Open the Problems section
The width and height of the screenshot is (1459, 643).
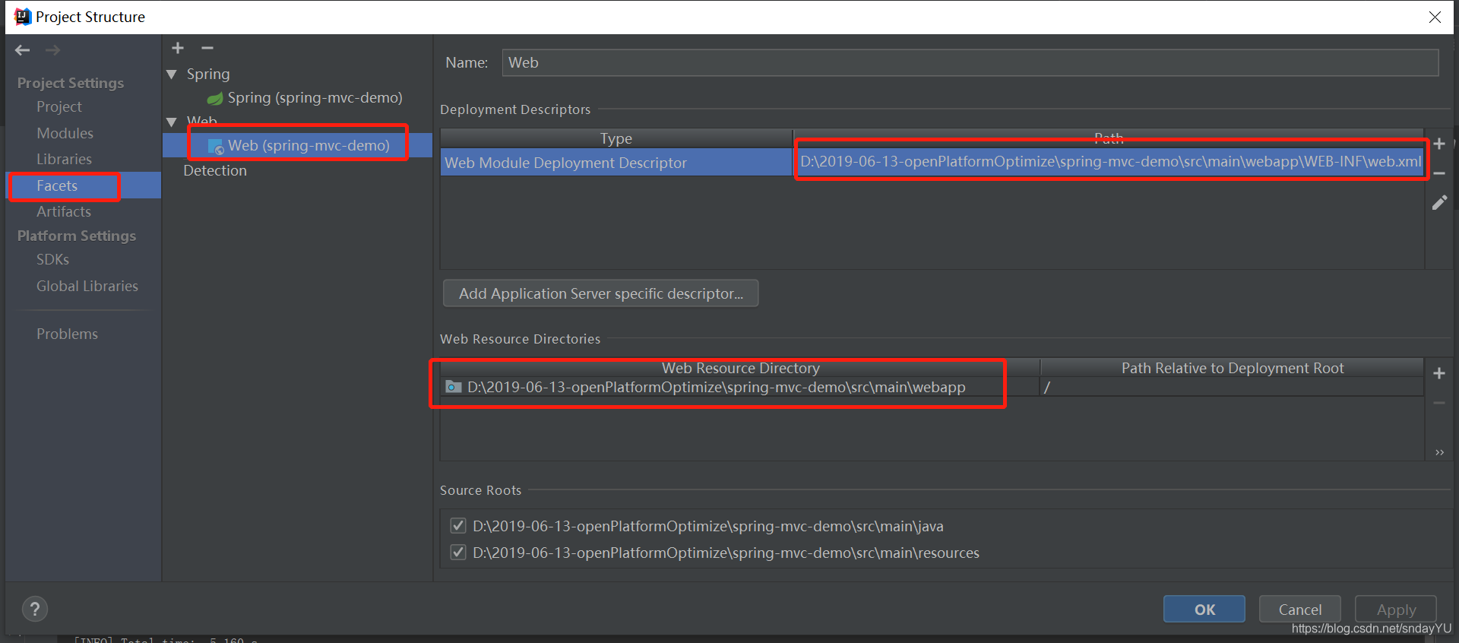pyautogui.click(x=67, y=334)
